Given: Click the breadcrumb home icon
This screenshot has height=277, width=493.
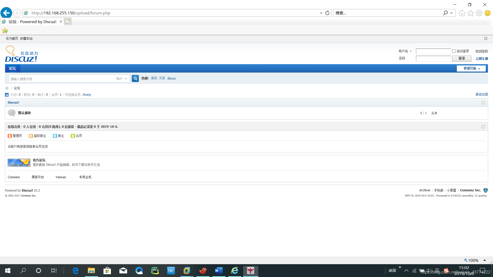Looking at the screenshot, I should click(x=7, y=88).
